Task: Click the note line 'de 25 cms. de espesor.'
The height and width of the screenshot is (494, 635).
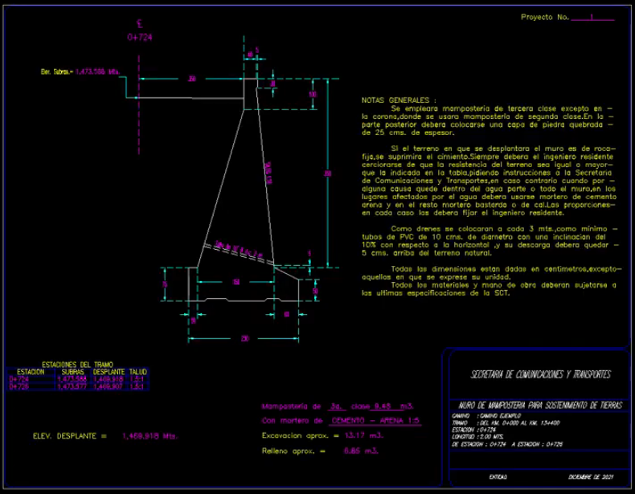Action: pos(408,133)
